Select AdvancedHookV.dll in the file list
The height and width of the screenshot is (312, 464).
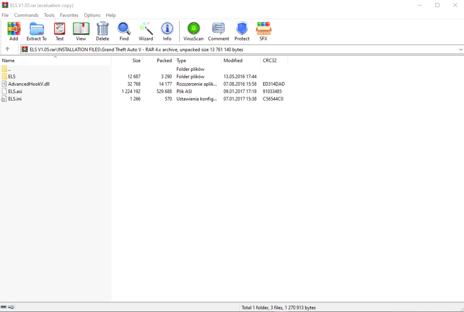29,84
